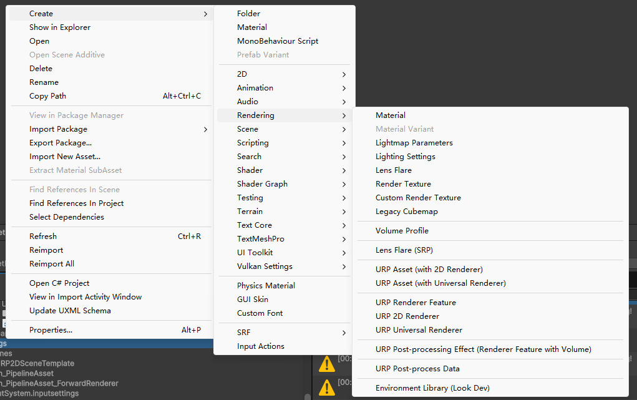Choose URP Asset (with Universal Renderer)
Screen dimensions: 637x400
(490, 283)
